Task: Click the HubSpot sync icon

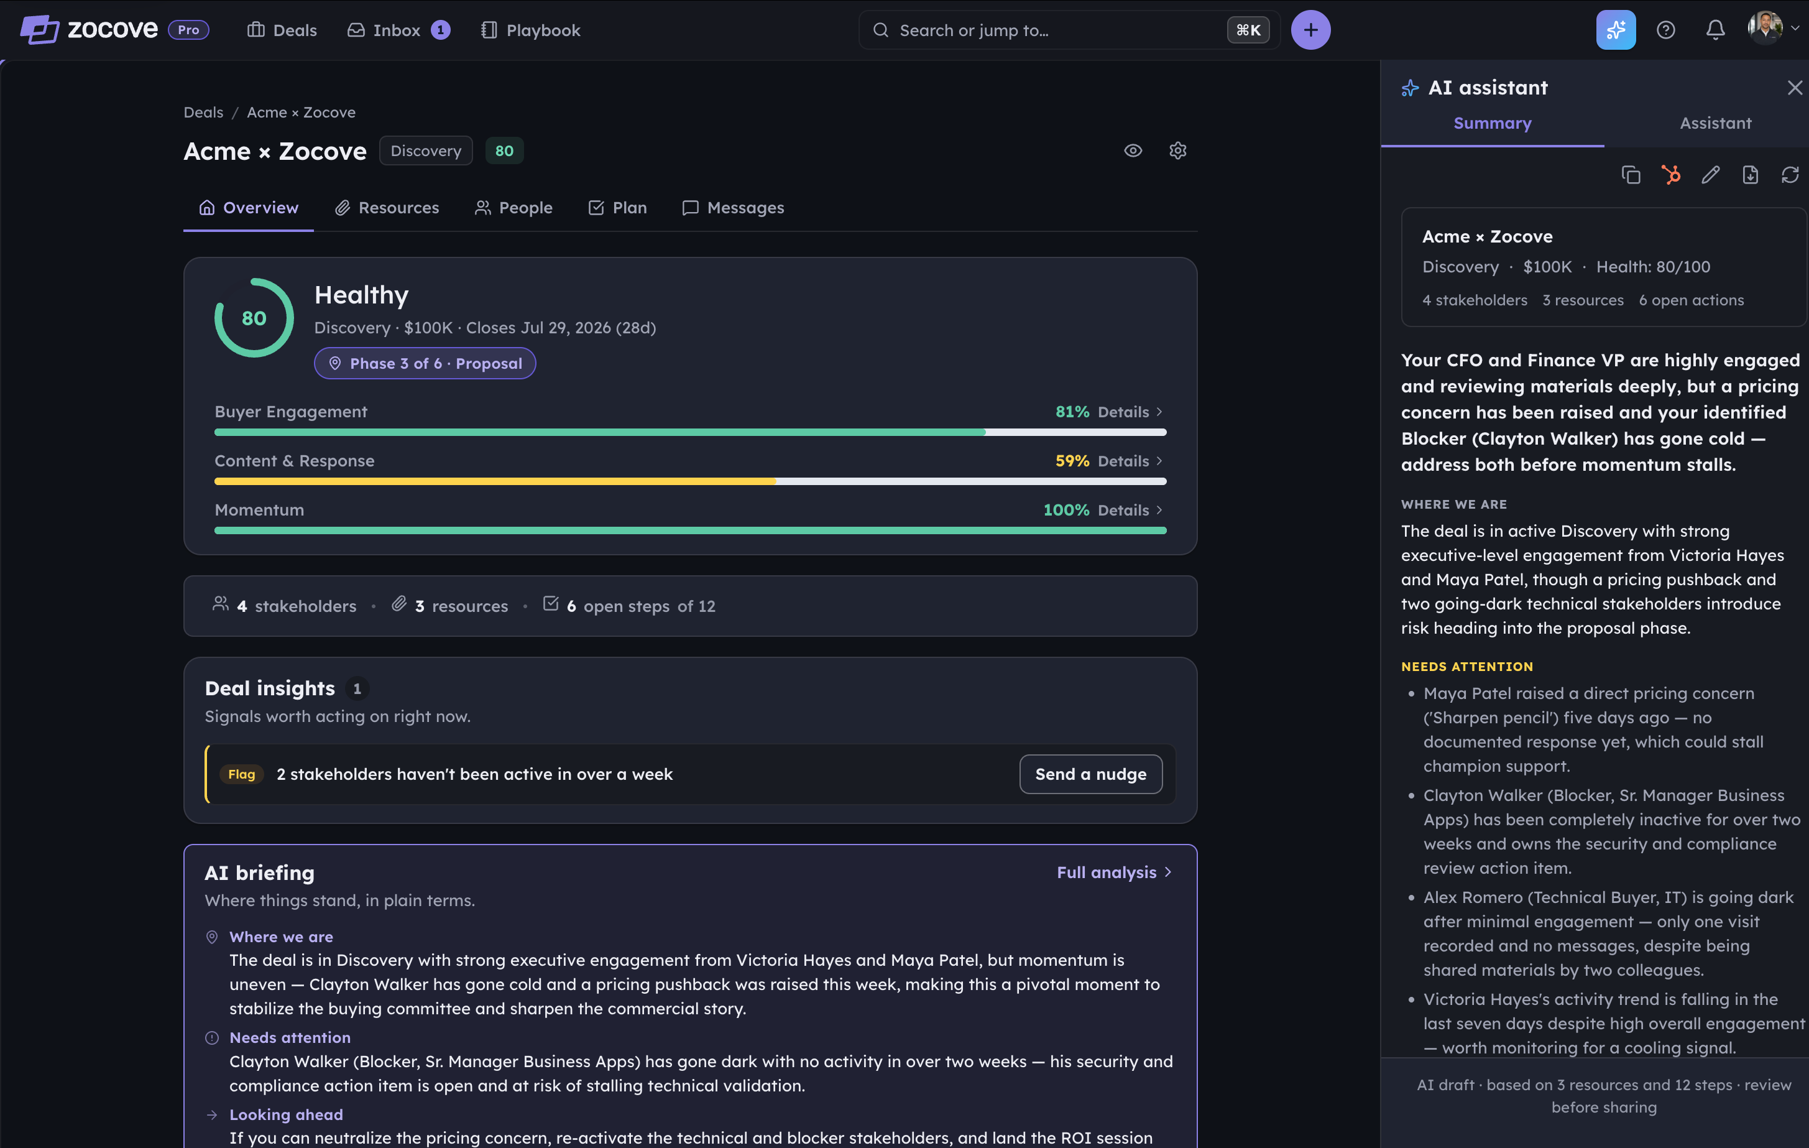Action: tap(1671, 175)
